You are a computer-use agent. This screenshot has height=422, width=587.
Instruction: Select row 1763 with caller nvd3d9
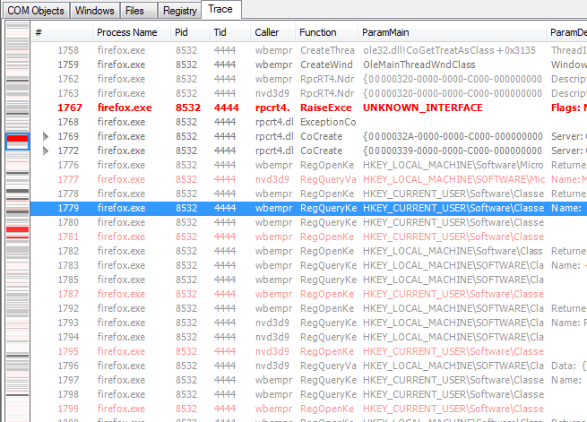[308, 93]
